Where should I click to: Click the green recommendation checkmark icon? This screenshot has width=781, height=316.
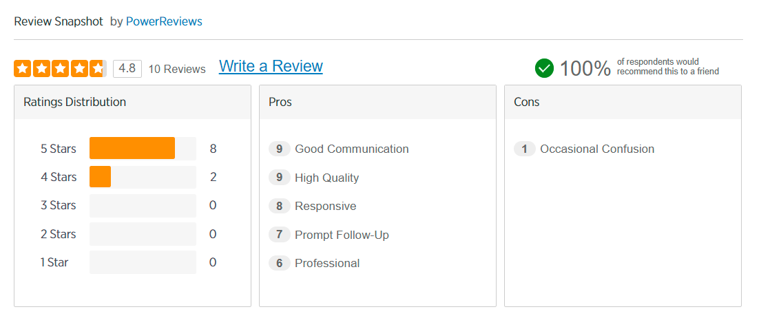point(544,68)
